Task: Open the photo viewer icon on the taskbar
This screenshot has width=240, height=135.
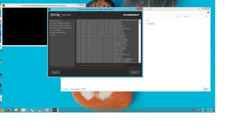Action: pos(39,110)
